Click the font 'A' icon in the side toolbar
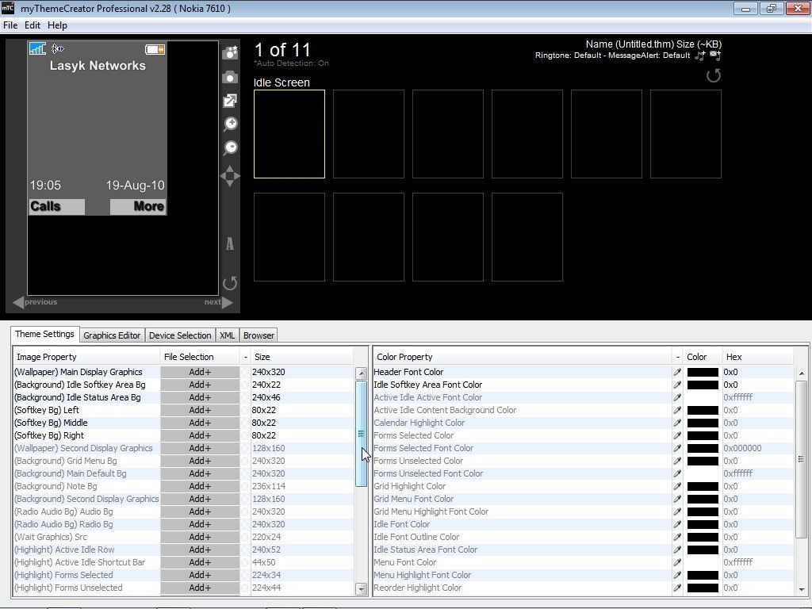Viewport: 812px width, 609px height. (230, 244)
